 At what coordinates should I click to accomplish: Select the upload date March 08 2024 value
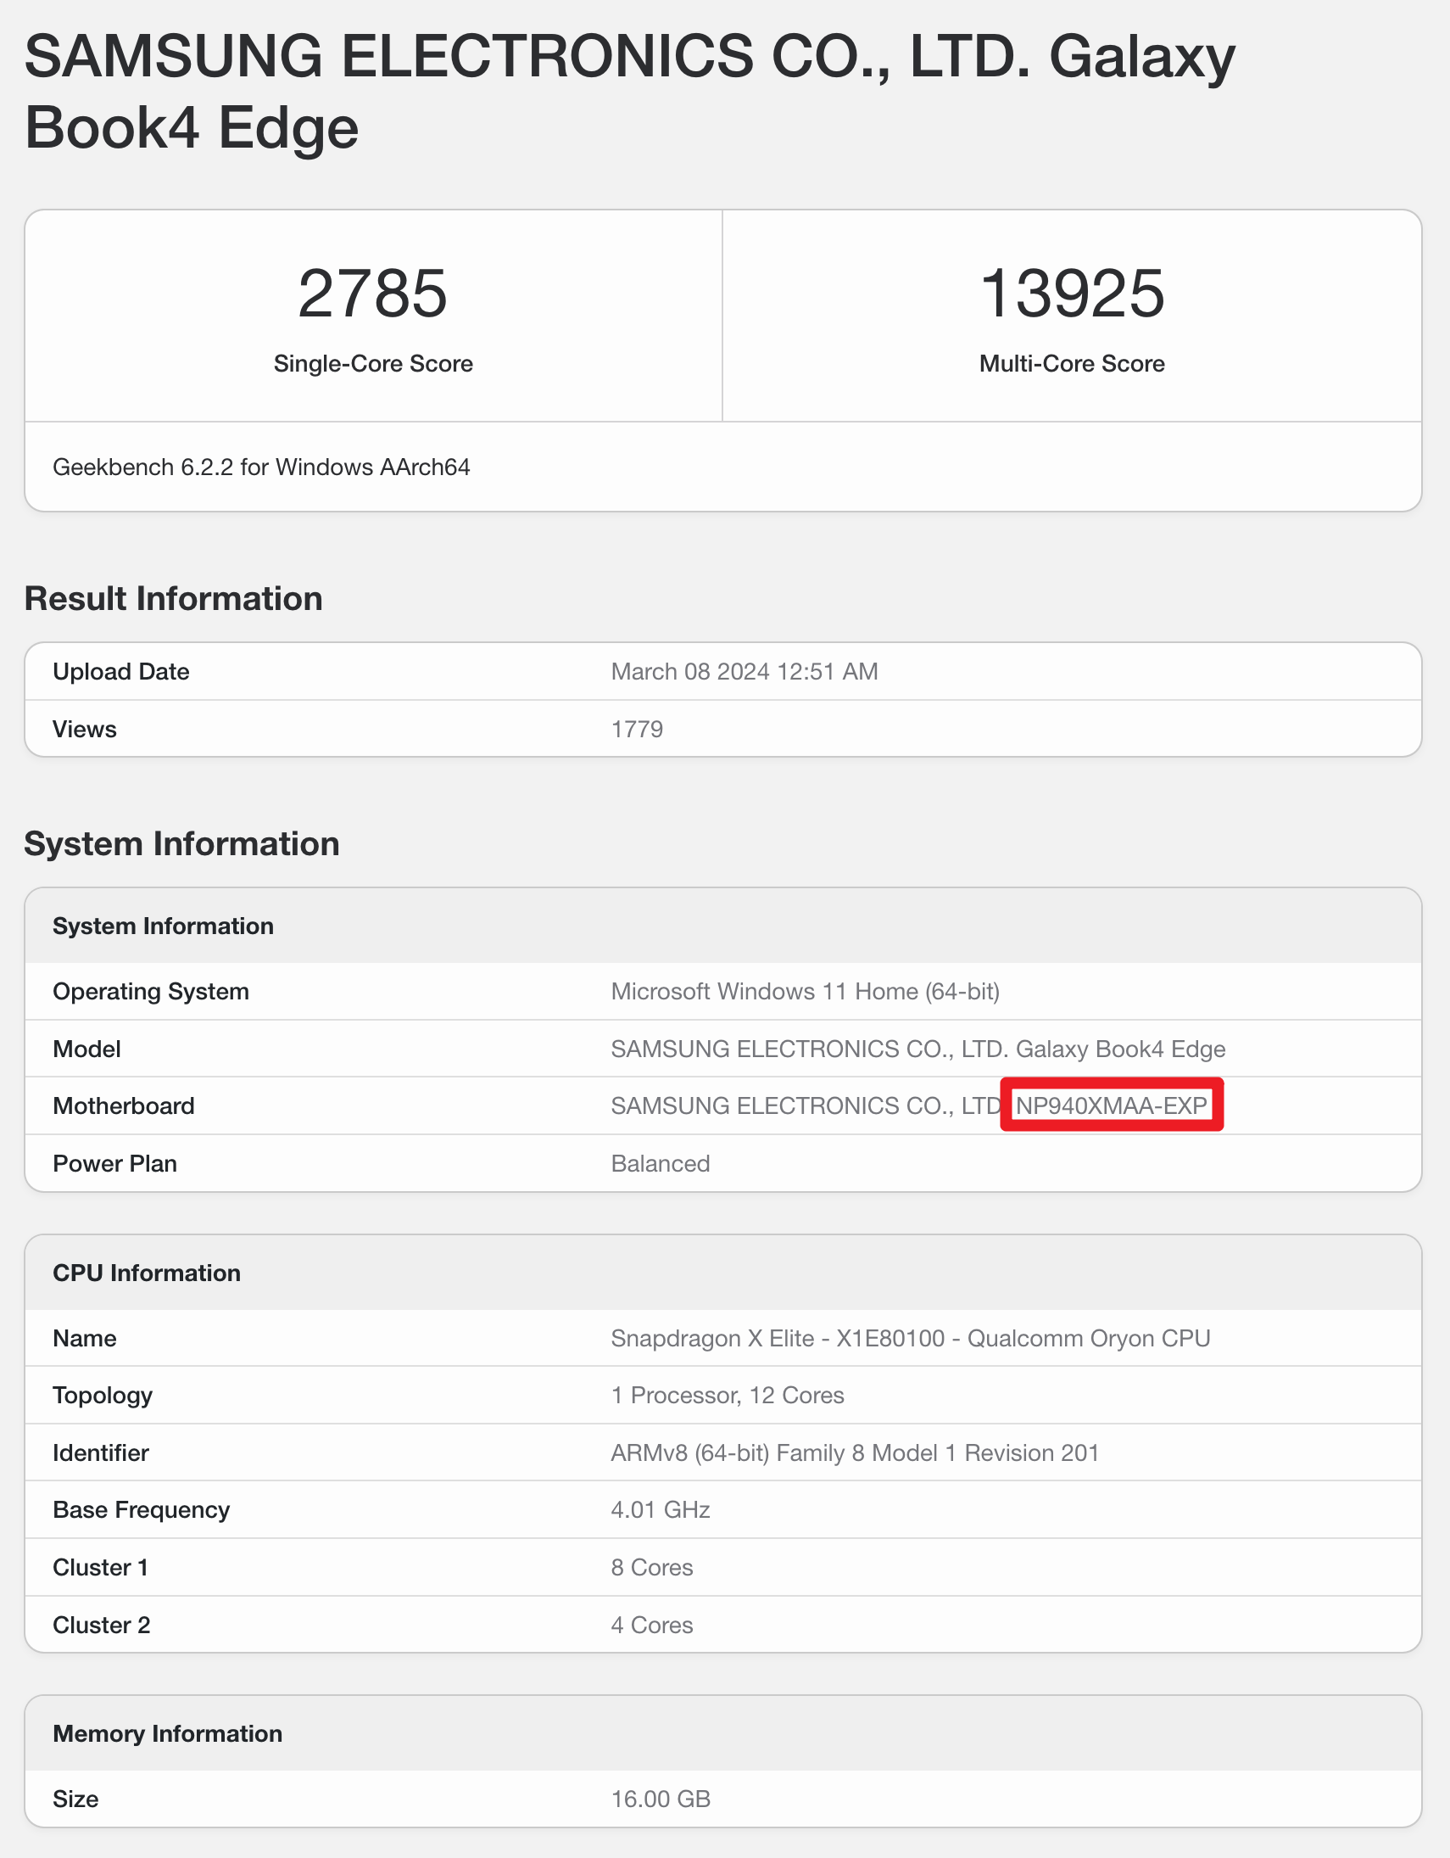pos(745,671)
